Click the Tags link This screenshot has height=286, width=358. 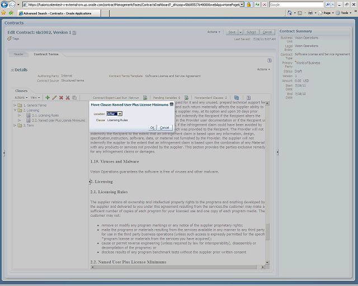tap(16, 39)
